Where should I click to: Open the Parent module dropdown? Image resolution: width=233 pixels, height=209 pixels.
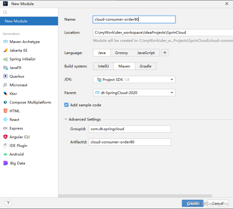[134, 93]
